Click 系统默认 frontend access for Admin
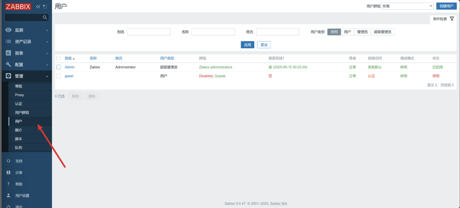460x208 pixels. [375, 67]
